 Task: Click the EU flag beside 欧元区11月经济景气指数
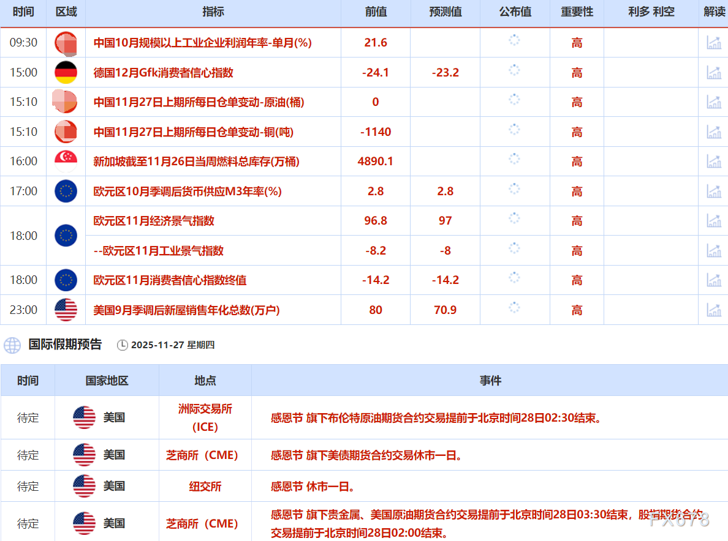pyautogui.click(x=66, y=235)
